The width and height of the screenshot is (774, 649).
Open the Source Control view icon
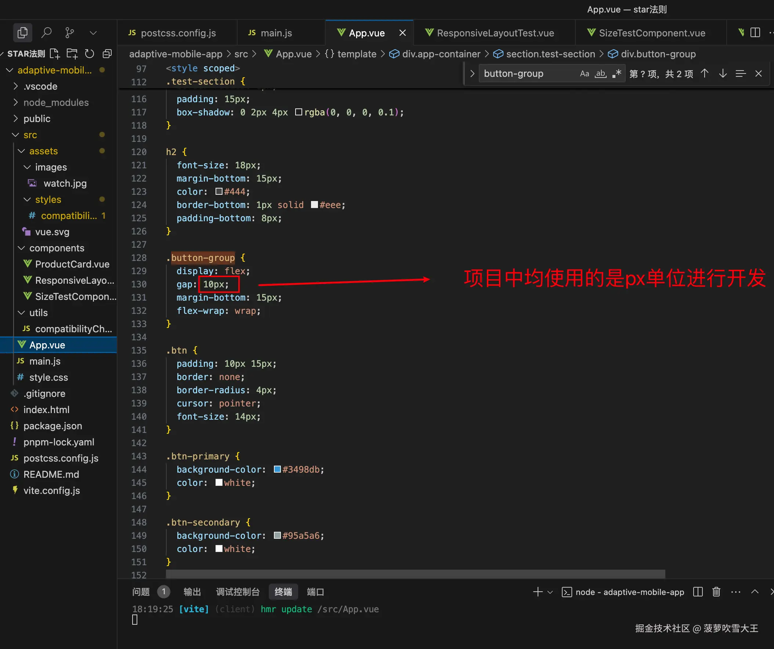(x=69, y=32)
